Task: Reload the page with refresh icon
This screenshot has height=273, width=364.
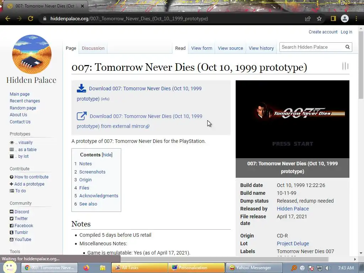Action: [31, 18]
